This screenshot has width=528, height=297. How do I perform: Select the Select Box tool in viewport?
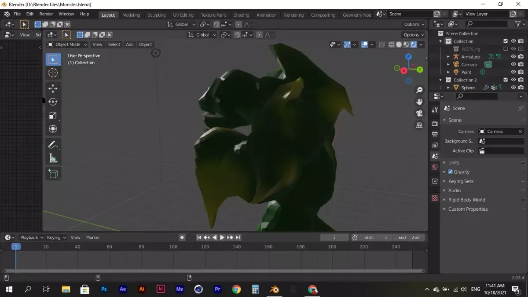pyautogui.click(x=53, y=59)
